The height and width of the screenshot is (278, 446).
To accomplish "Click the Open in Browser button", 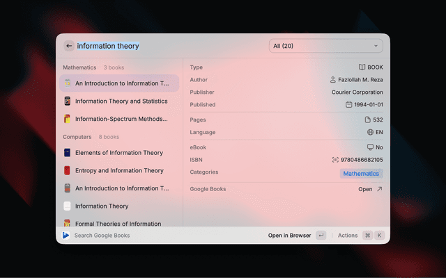I will [x=289, y=236].
